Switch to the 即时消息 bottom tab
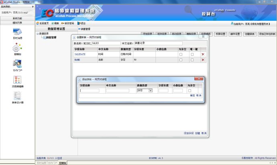277x165 pixels. (41, 163)
